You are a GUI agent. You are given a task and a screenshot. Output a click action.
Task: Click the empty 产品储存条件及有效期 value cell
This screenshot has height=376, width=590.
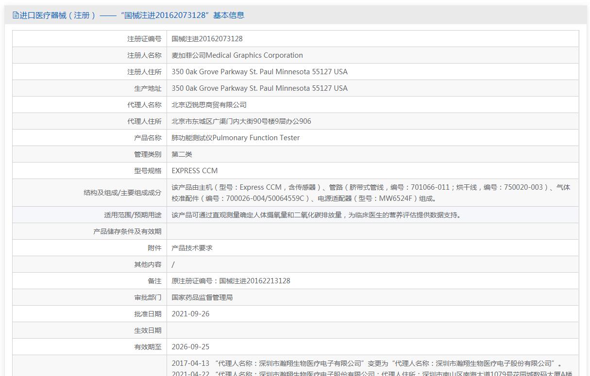(372, 231)
